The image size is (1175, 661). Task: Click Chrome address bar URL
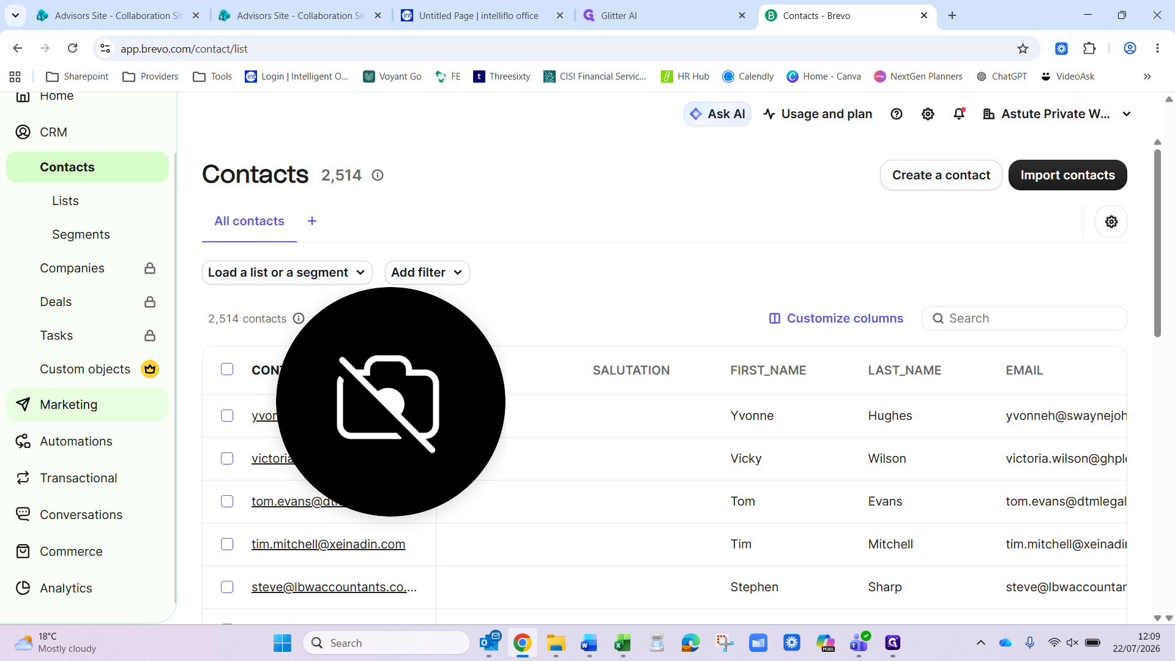click(184, 48)
